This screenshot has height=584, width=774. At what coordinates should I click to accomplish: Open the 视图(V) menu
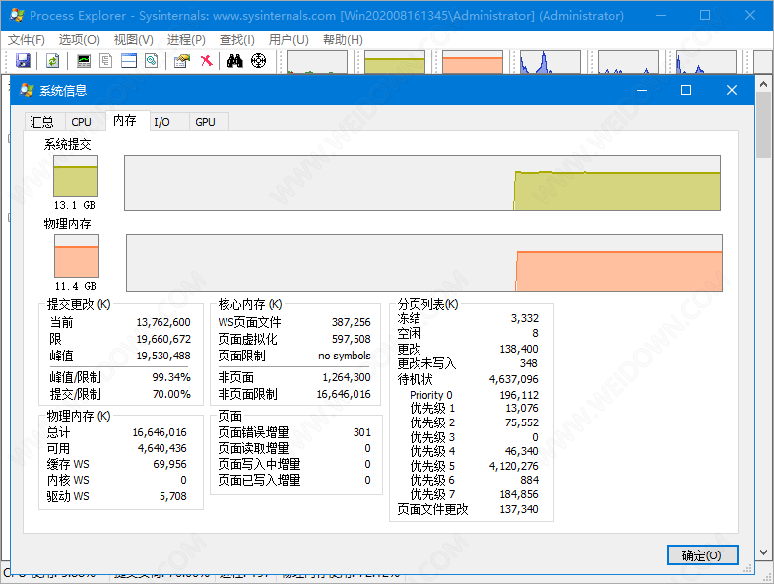133,40
